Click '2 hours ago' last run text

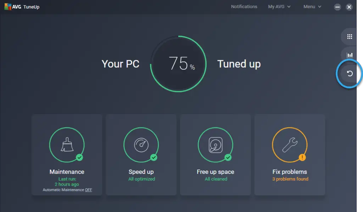click(x=67, y=184)
